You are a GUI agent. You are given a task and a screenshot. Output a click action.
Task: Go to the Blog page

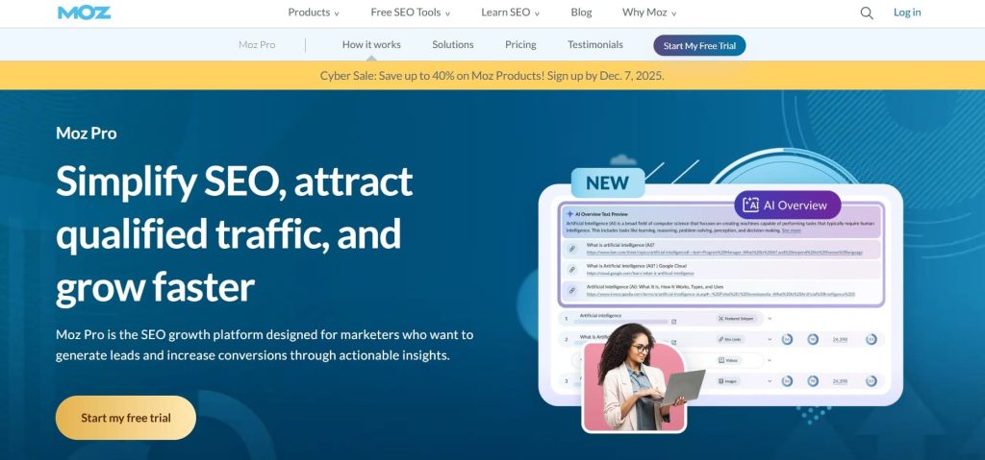pyautogui.click(x=581, y=12)
